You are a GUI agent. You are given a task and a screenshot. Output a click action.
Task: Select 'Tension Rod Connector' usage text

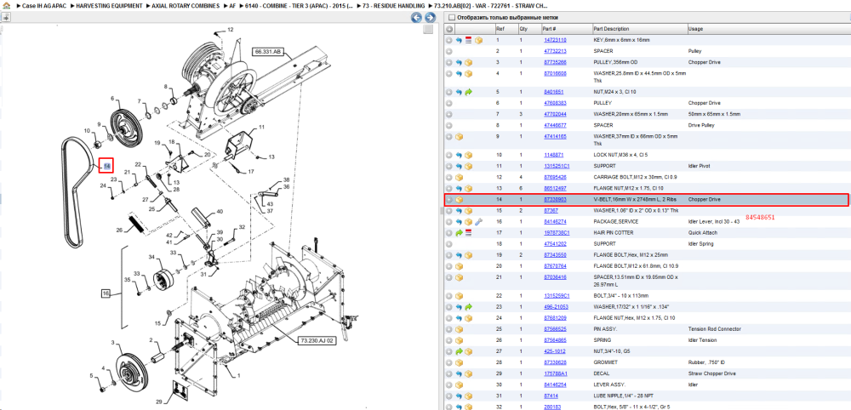(x=714, y=329)
